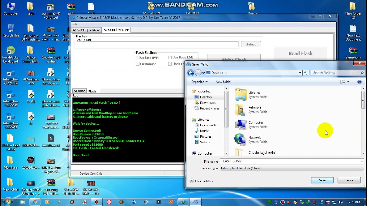Click the search magnifier in Search Desktop box
This screenshot has height=206, width=367.
pyautogui.click(x=362, y=73)
